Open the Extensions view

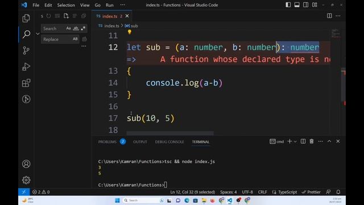tap(26, 83)
